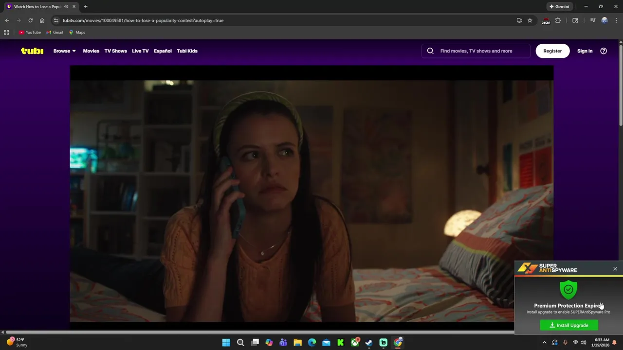This screenshot has height=350, width=623.
Task: Reload the current page
Action: pyautogui.click(x=30, y=20)
